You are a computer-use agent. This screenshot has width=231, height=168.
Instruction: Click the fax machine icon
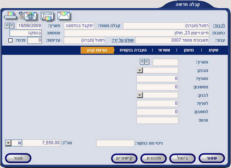pos(47,16)
